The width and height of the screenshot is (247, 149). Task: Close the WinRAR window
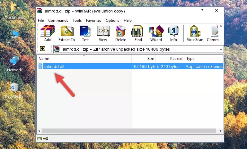(x=216, y=11)
